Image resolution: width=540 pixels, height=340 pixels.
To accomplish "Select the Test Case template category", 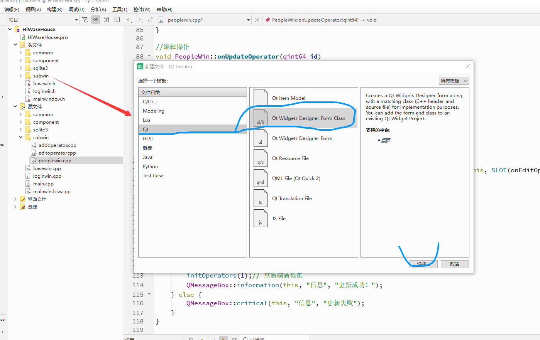I will click(193, 175).
